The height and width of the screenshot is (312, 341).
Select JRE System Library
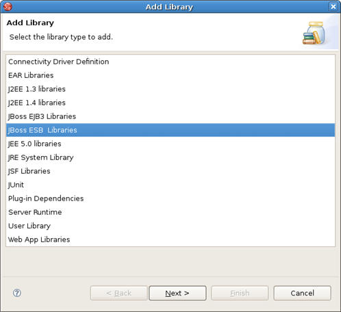(x=170, y=157)
